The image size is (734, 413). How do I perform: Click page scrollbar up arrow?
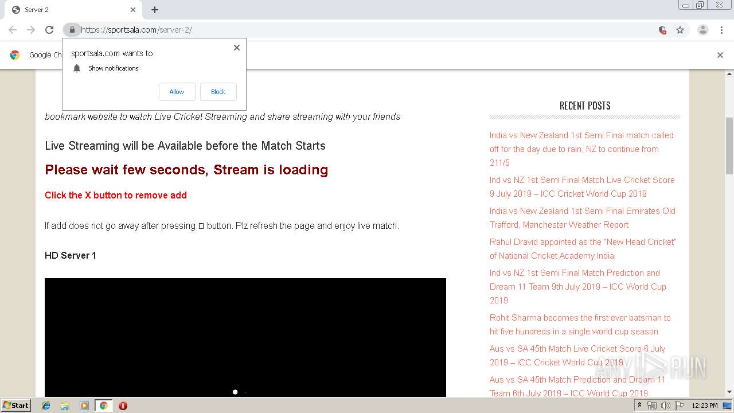[x=729, y=74]
